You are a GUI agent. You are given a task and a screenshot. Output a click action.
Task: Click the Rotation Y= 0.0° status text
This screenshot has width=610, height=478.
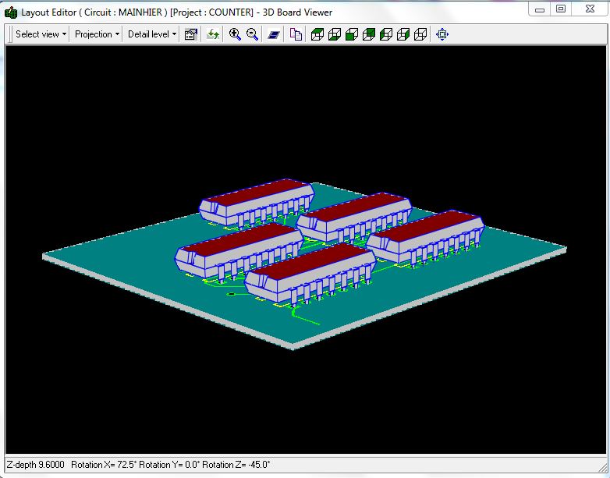(169, 465)
